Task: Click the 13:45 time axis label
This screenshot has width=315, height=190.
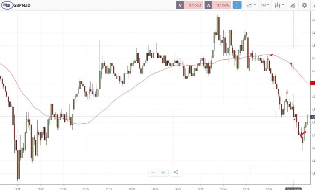Action: [x=17, y=189]
